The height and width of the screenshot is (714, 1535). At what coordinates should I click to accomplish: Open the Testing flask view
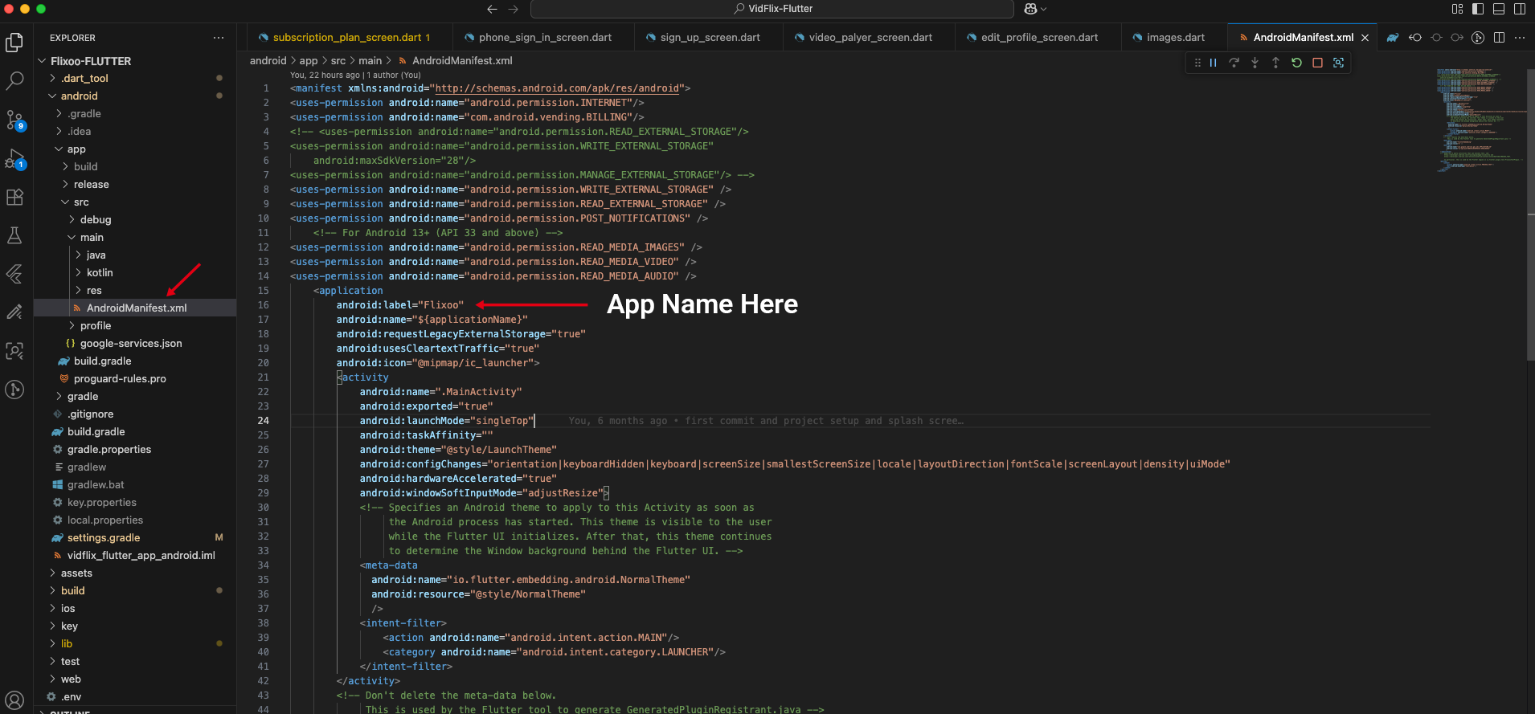point(14,235)
